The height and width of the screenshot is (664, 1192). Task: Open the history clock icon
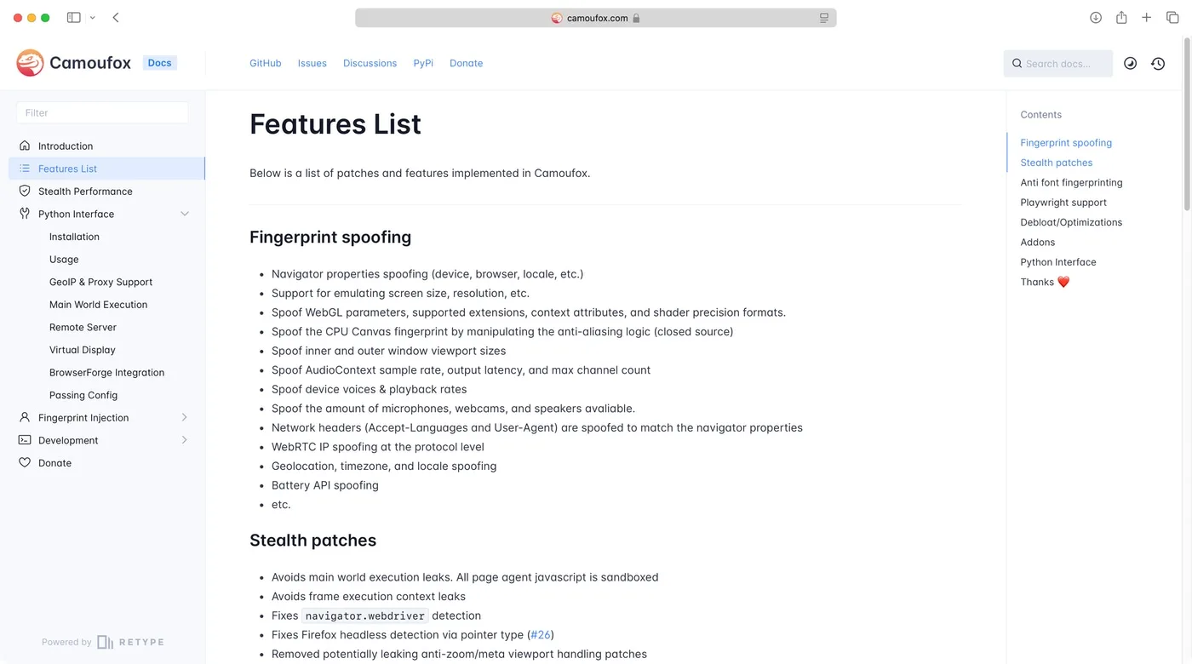click(x=1158, y=63)
